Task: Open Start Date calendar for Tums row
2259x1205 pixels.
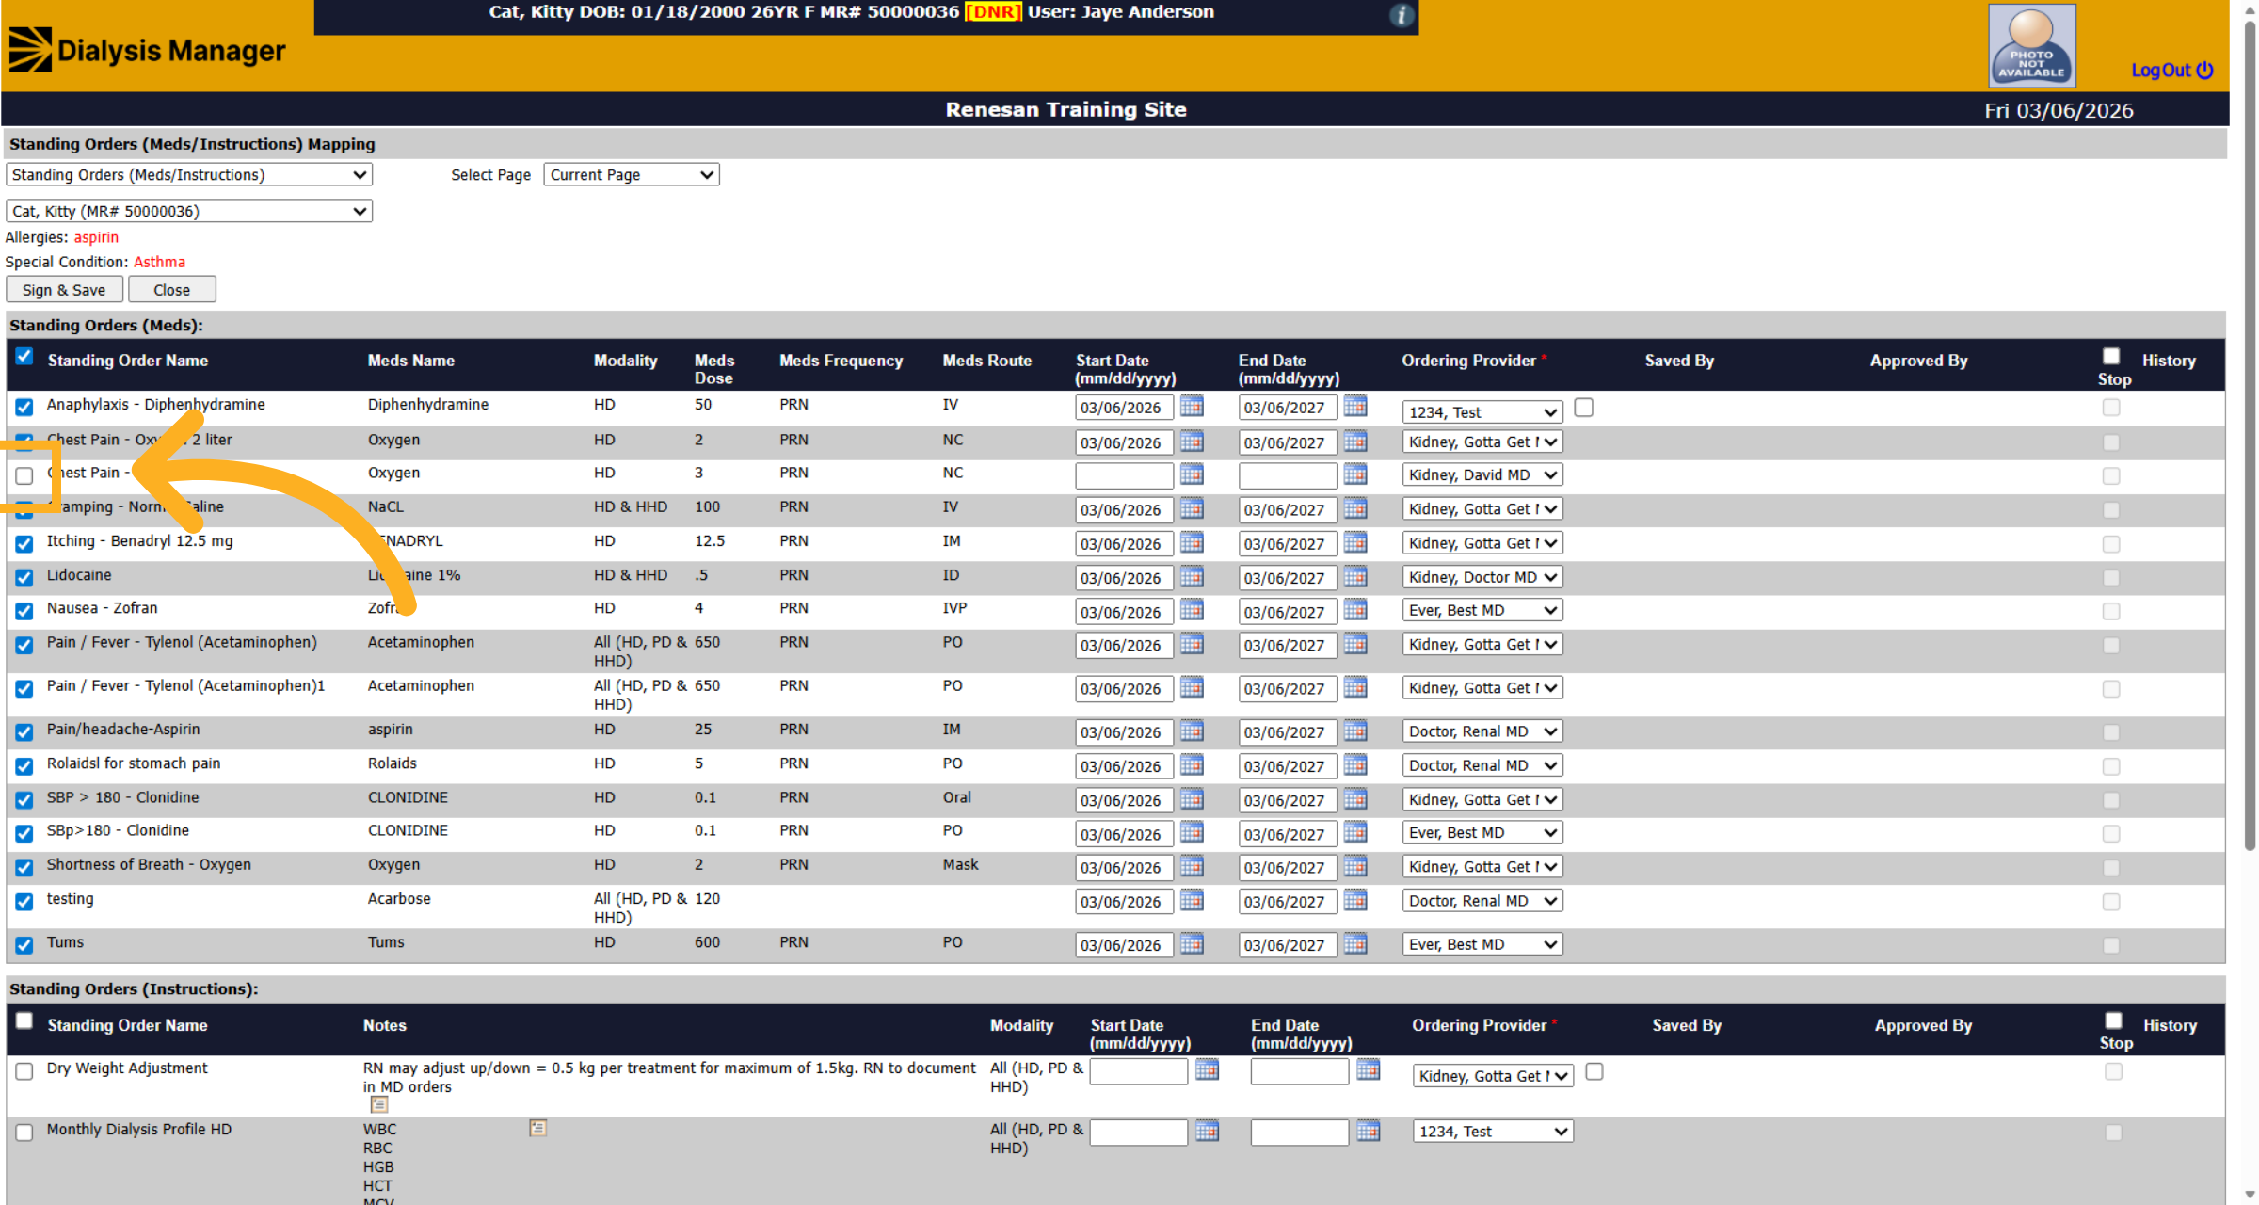Action: click(1192, 944)
